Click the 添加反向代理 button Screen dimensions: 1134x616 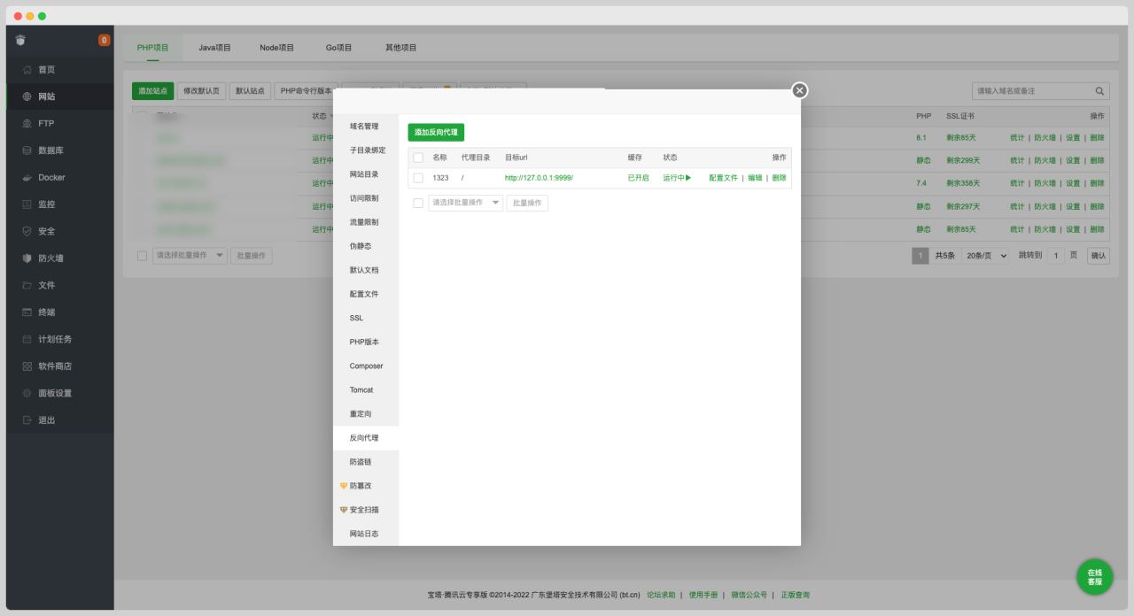[x=436, y=132]
